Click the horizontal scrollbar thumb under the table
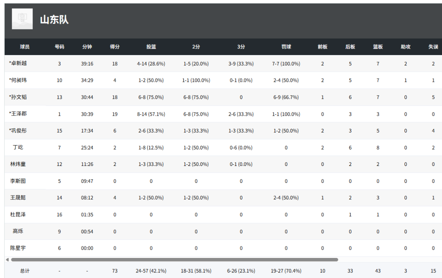This screenshot has width=442, height=278. click(174, 260)
